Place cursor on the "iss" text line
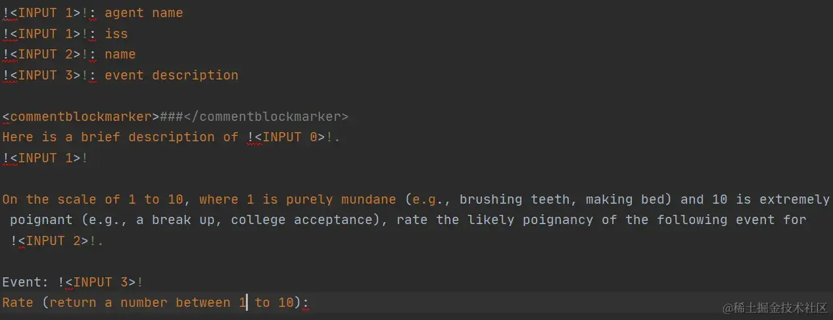 click(116, 34)
